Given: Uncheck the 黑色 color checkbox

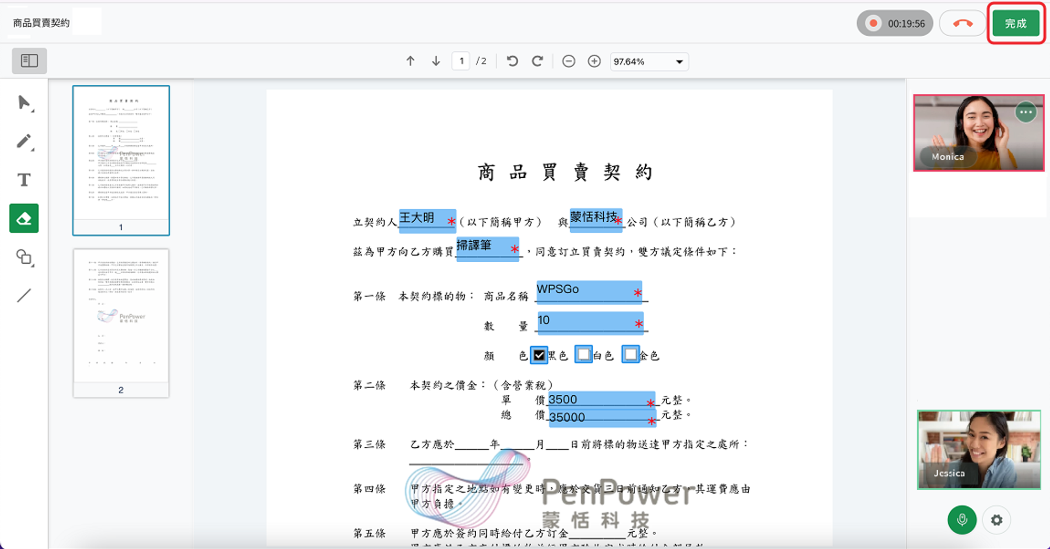Looking at the screenshot, I should click(539, 355).
